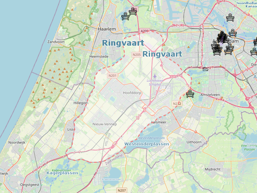The height and width of the screenshot is (193, 257).
Task: Click the Hoofddorp place label
Action: (132, 93)
